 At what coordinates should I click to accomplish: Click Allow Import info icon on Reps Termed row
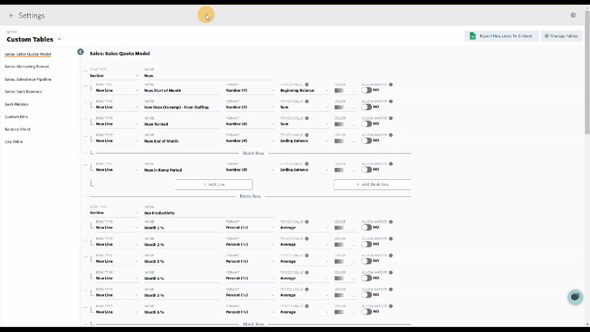(x=391, y=119)
